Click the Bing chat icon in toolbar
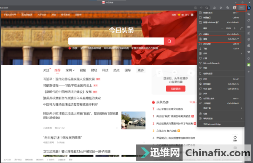Image resolution: width=253 pixels, height=163 pixels. [x=249, y=8]
